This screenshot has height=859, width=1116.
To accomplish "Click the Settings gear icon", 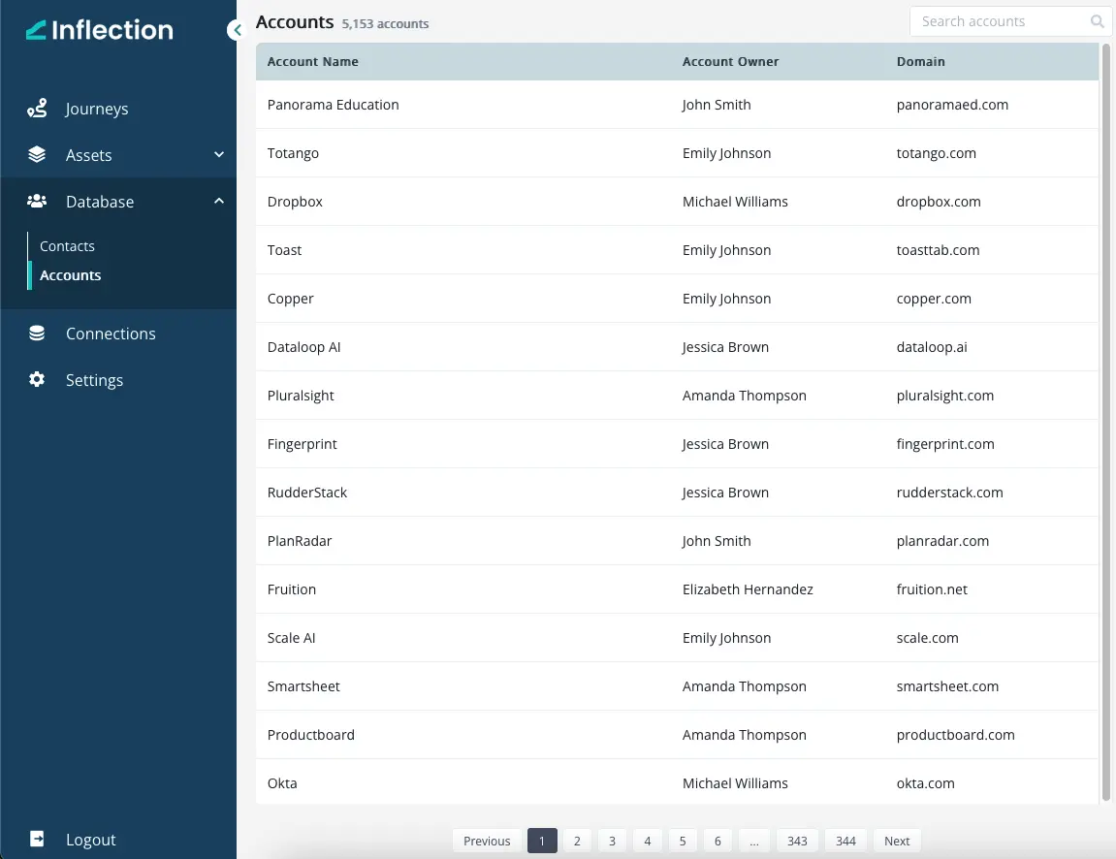I will (37, 379).
